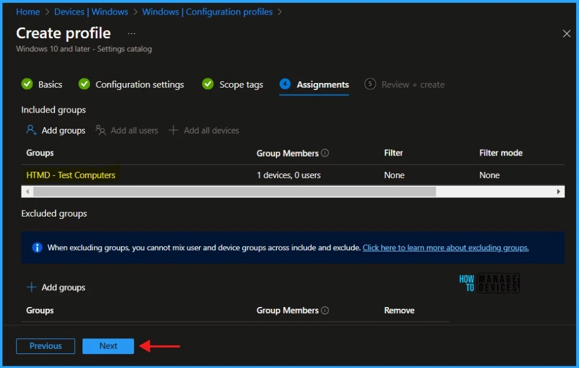Click the plus icon under Excluded groups
This screenshot has height=368, width=579.
[x=31, y=287]
